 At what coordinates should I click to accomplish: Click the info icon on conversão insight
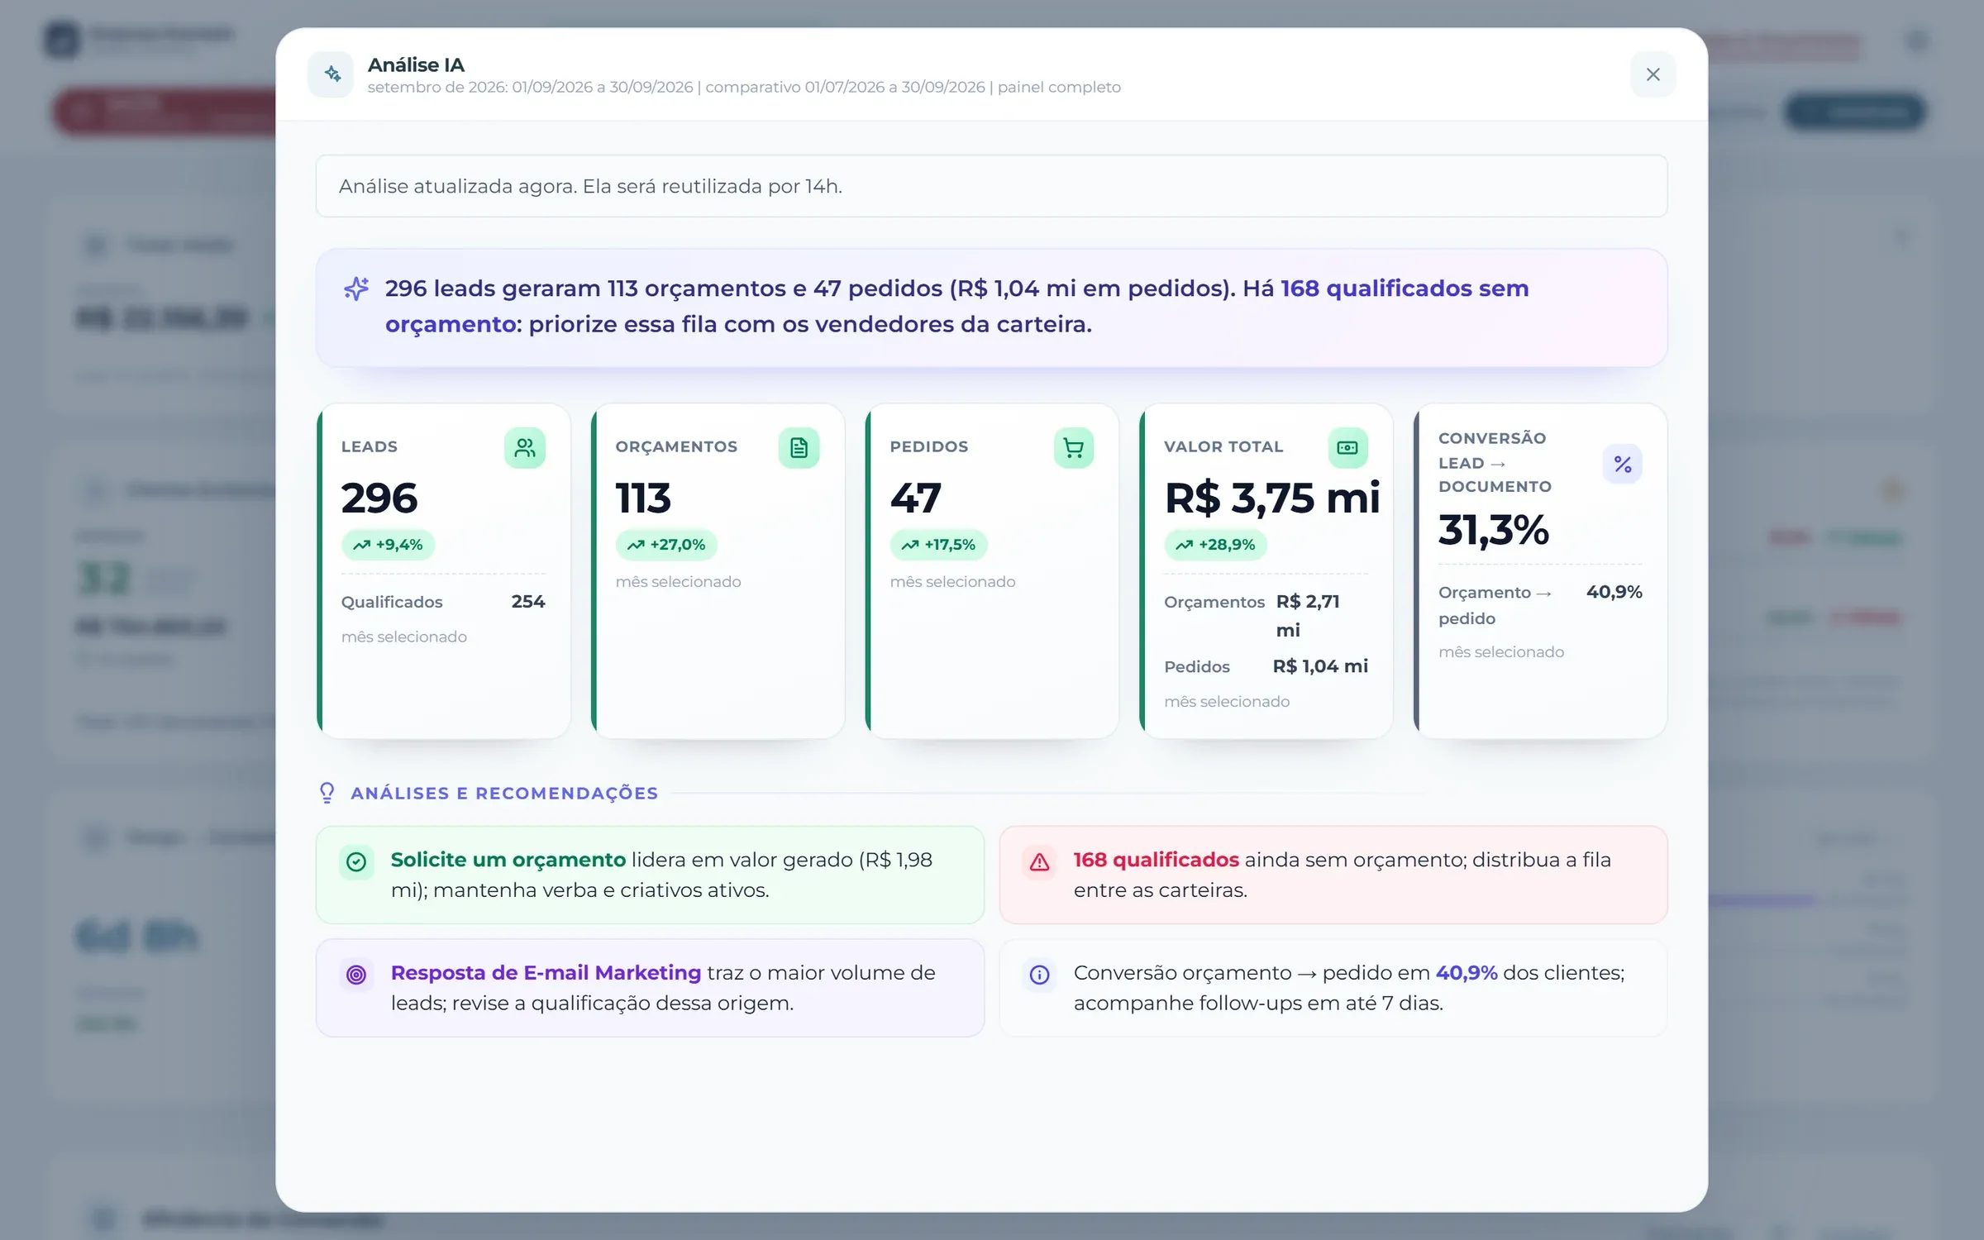tap(1039, 975)
